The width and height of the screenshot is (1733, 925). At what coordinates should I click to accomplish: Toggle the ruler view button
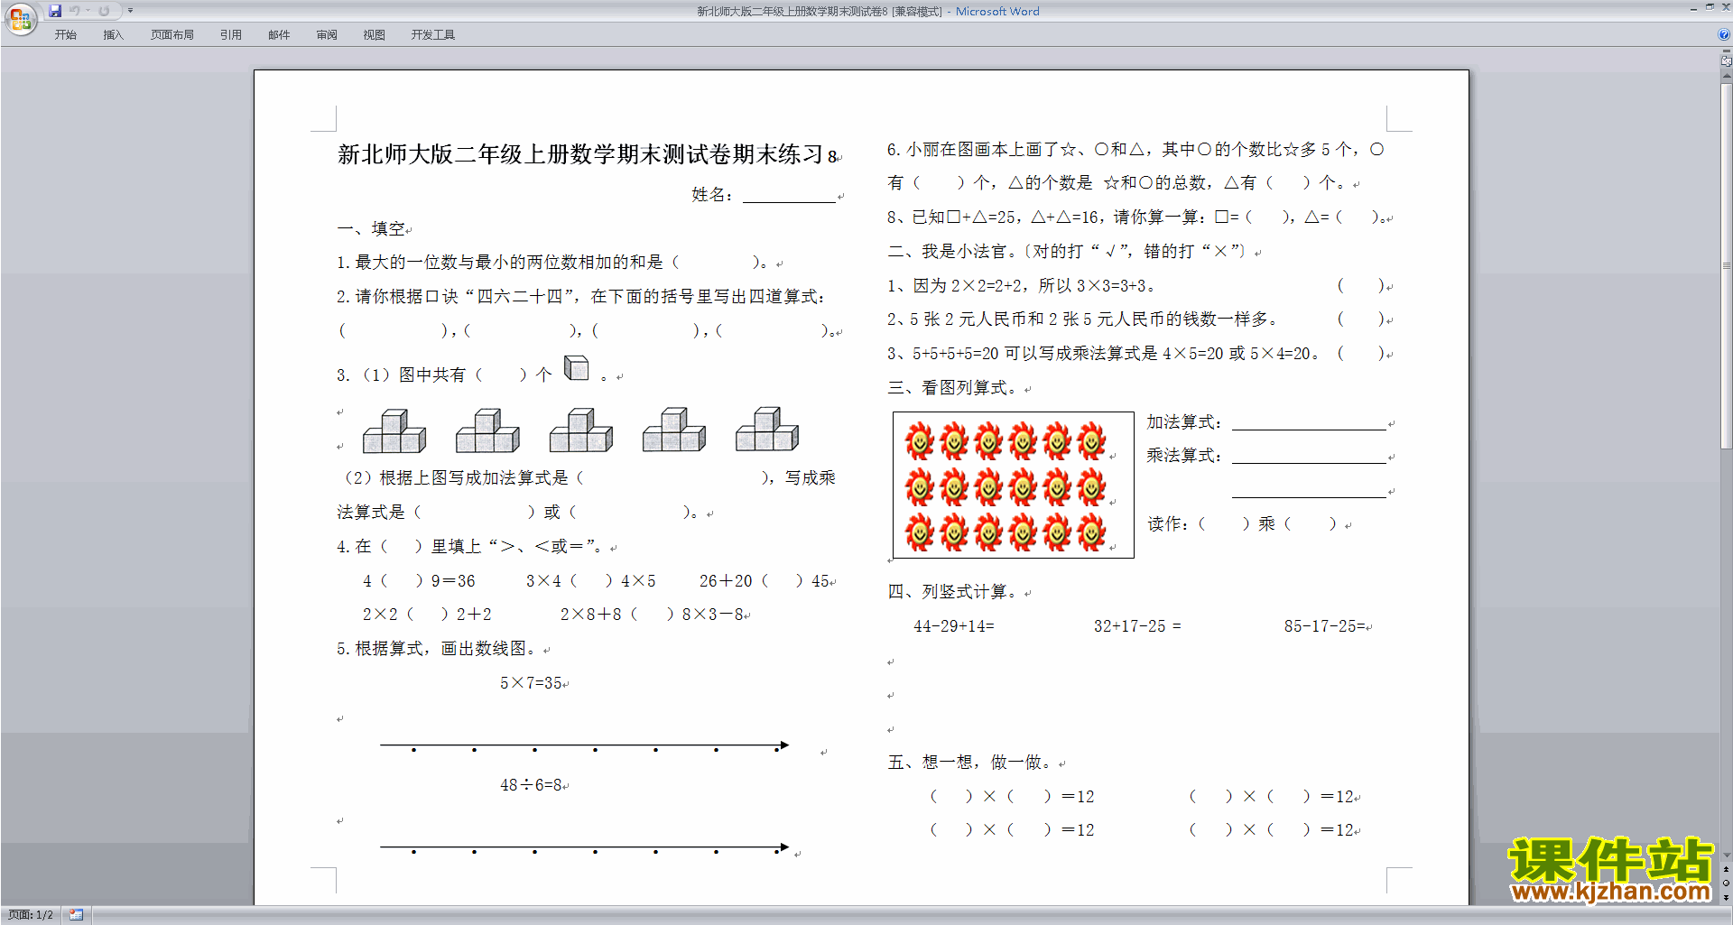point(1726,61)
